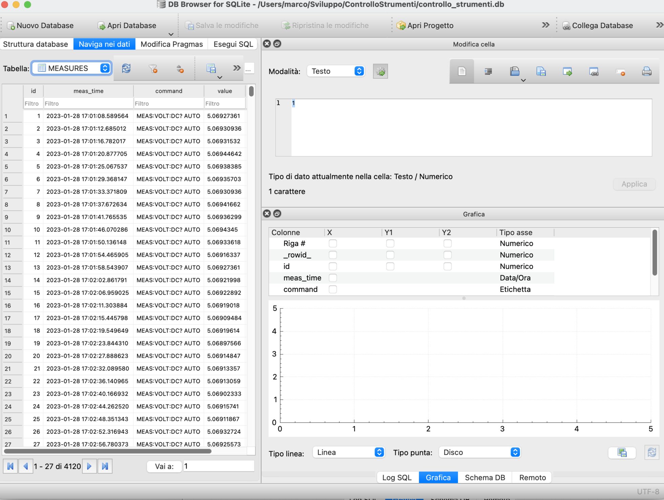Go to the previous table page

pyautogui.click(x=25, y=466)
